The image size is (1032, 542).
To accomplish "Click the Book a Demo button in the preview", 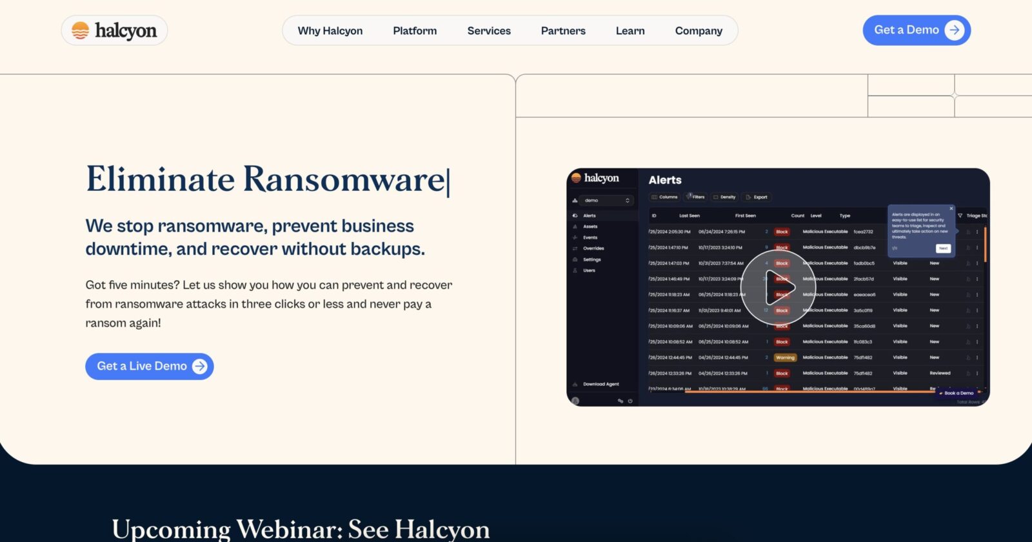I will [x=957, y=393].
